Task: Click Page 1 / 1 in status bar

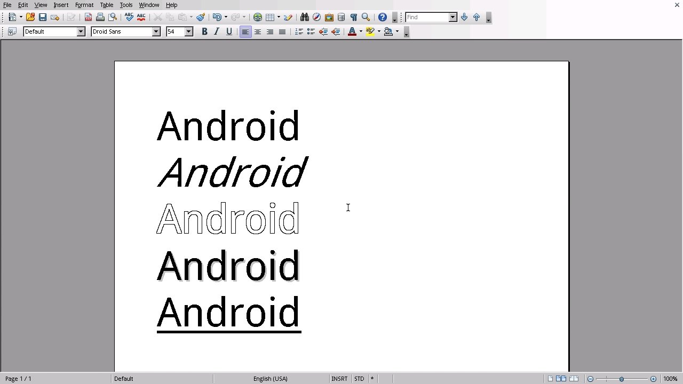Action: (x=18, y=379)
